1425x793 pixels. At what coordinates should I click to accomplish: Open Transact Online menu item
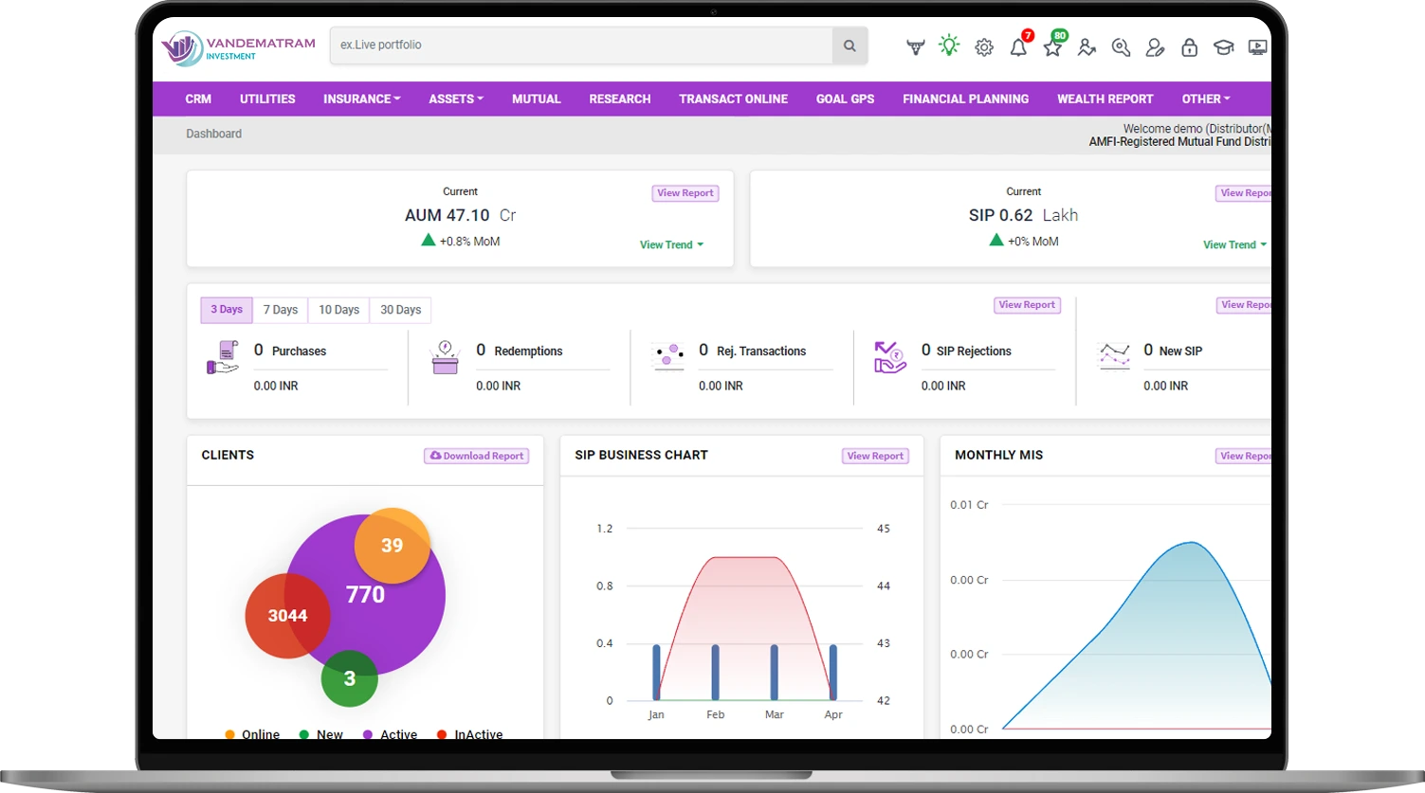[734, 99]
